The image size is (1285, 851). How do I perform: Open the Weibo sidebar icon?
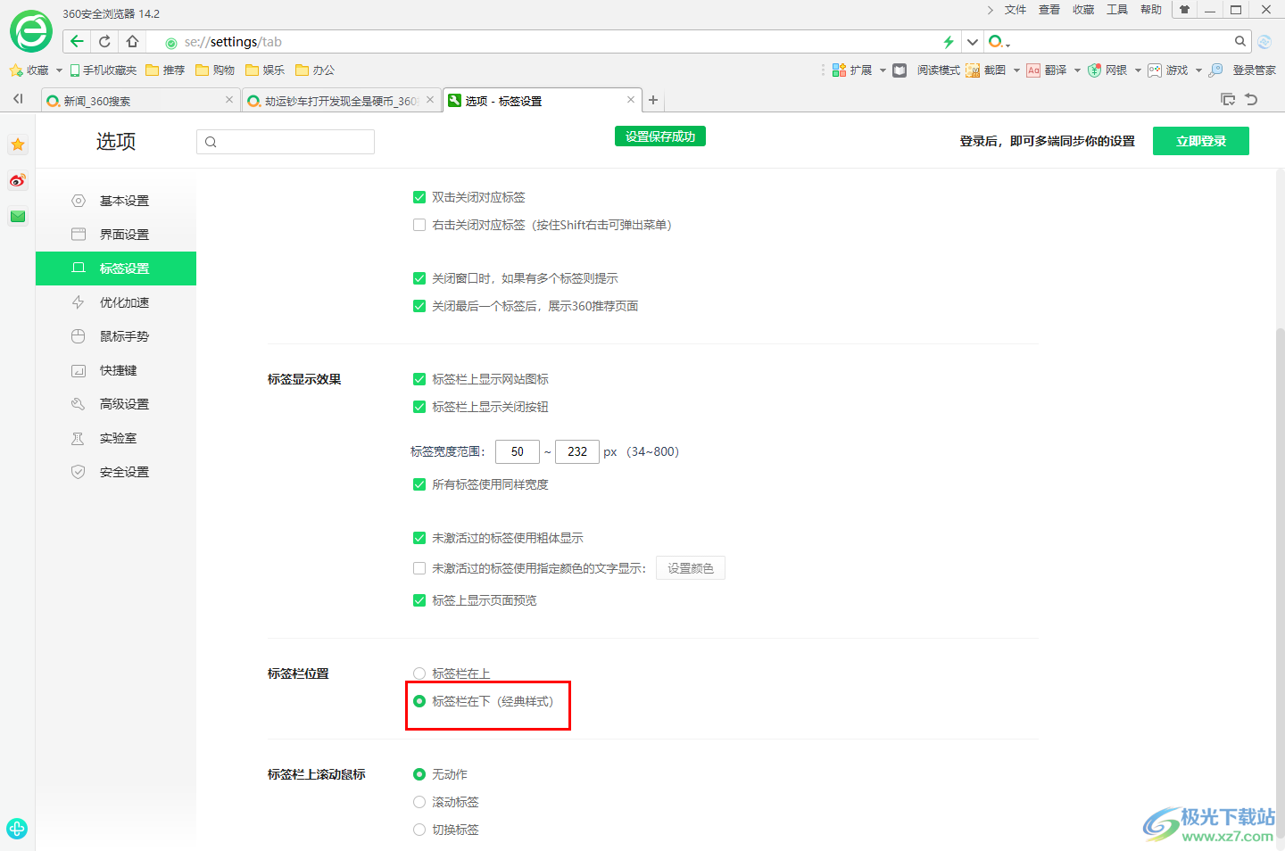tap(18, 180)
